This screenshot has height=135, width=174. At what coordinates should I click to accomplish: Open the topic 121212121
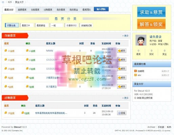[51, 60]
